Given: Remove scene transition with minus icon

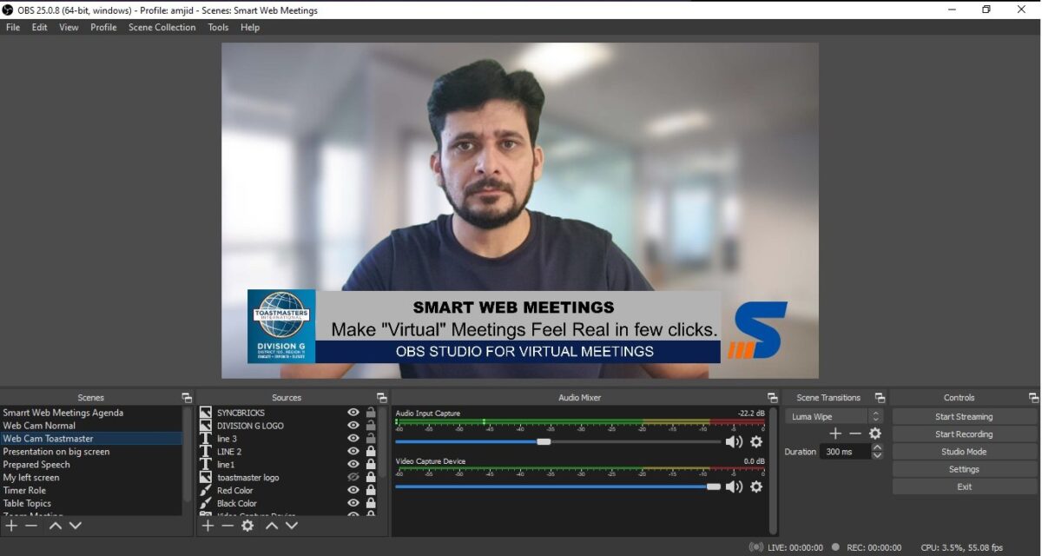Looking at the screenshot, I should point(855,434).
